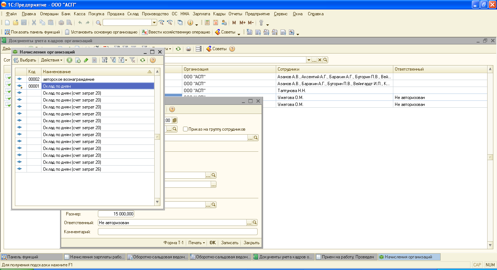
Task: Click the first filter icon in Начисления toolbar
Action: coord(104,60)
